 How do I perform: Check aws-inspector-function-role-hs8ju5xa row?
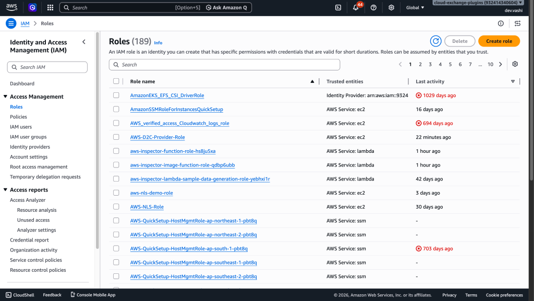click(x=116, y=151)
